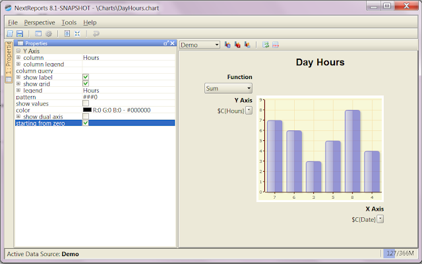The width and height of the screenshot is (422, 264).
Task: Click the color value R:0 G:0 B:0 - #000000
Action: (121, 110)
